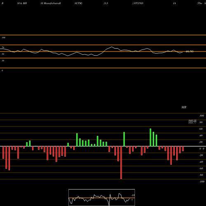Click the MR axis label -60
Screen dimensions: 206x206
pyautogui.click(x=201, y=169)
